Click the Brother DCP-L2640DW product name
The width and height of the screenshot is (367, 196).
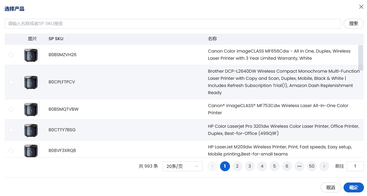(x=284, y=82)
